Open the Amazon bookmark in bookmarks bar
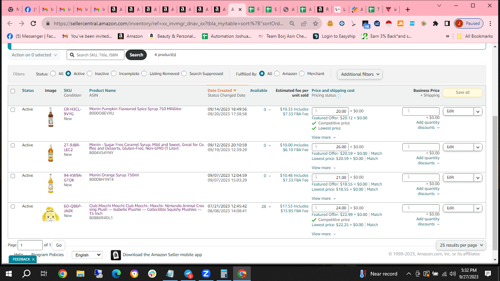500x281 pixels. pos(130,36)
